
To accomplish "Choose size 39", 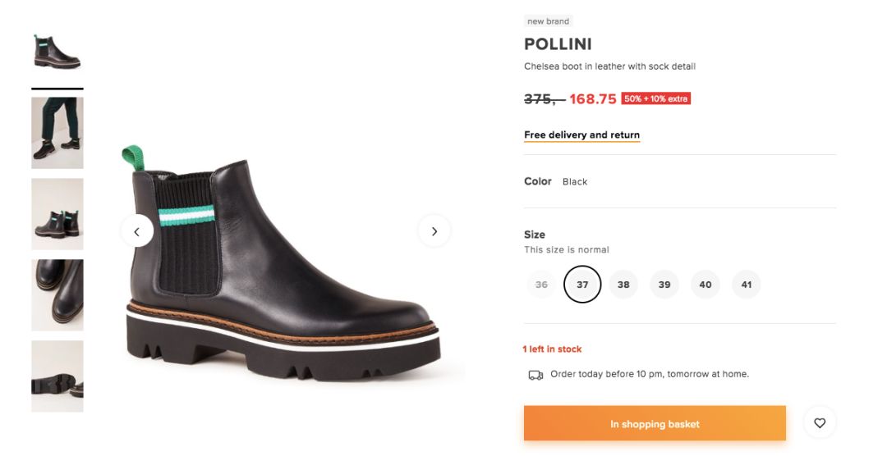I will [x=664, y=285].
